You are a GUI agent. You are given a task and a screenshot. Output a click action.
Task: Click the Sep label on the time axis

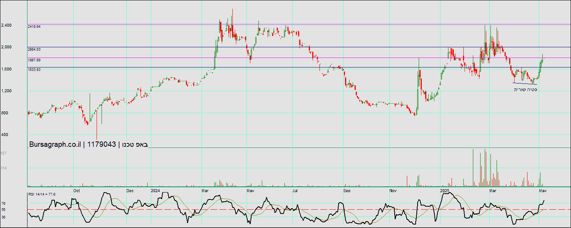(347, 190)
